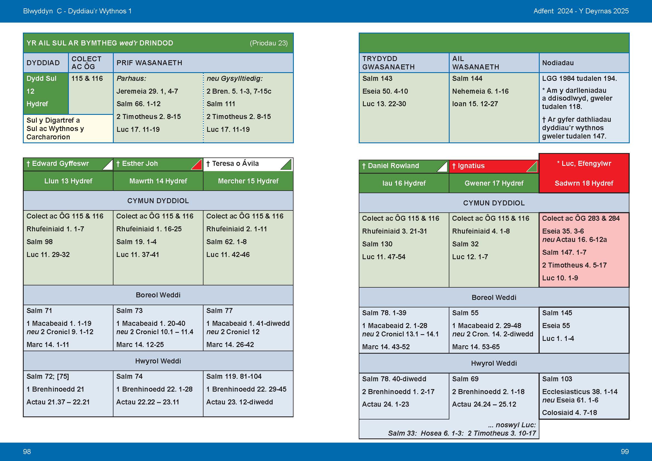Click 'Salm 111' in Gysylltiedig column
652x461 pixels.
pyautogui.click(x=221, y=104)
